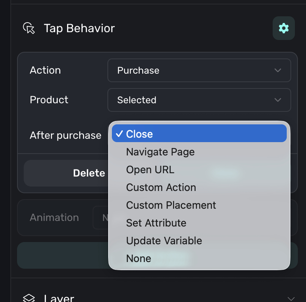Click the Tap Behavior section title

[x=79, y=28]
